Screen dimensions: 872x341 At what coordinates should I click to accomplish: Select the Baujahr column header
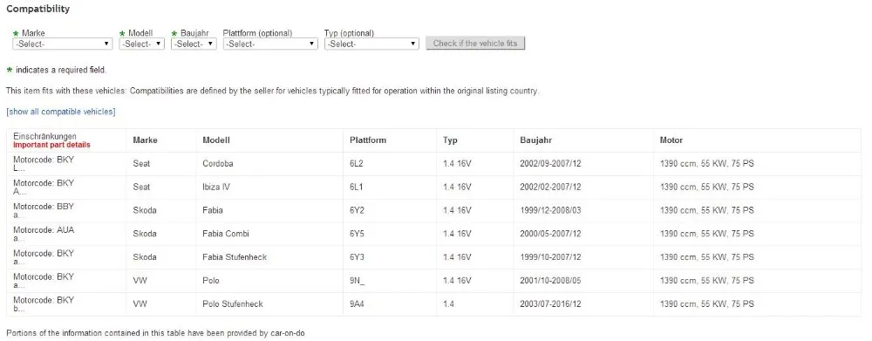pos(536,140)
